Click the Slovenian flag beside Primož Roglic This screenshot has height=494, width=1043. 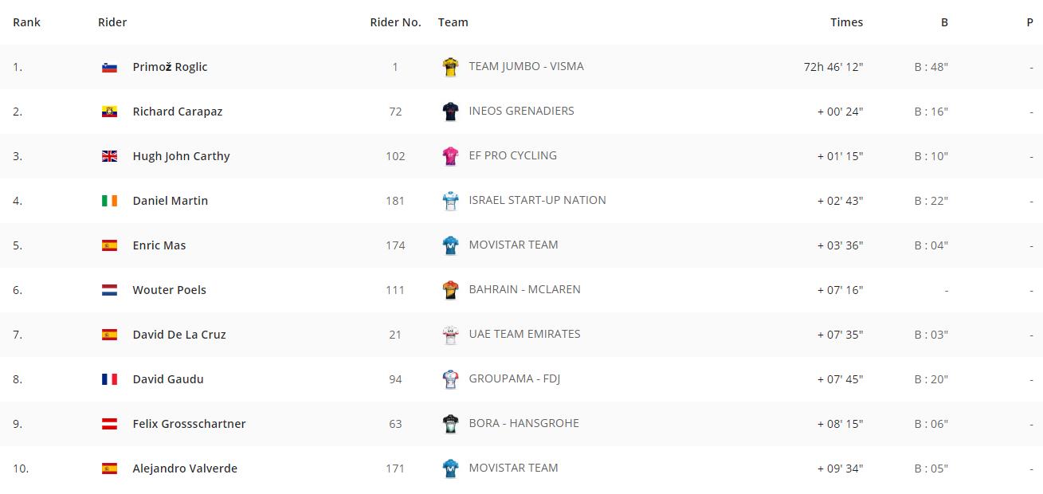pos(110,67)
